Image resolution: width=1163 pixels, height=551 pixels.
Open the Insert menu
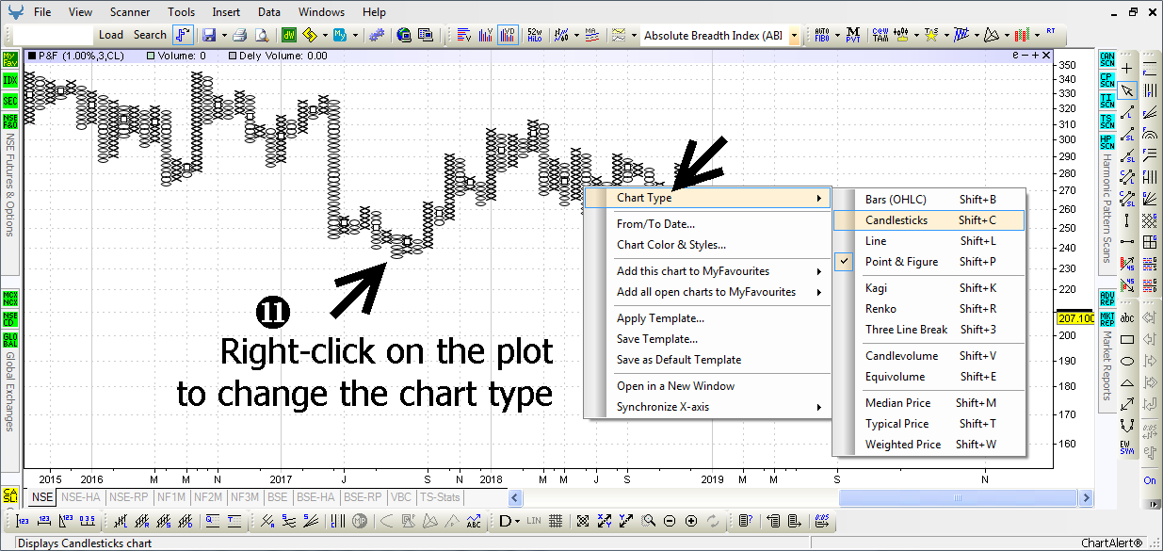(226, 12)
